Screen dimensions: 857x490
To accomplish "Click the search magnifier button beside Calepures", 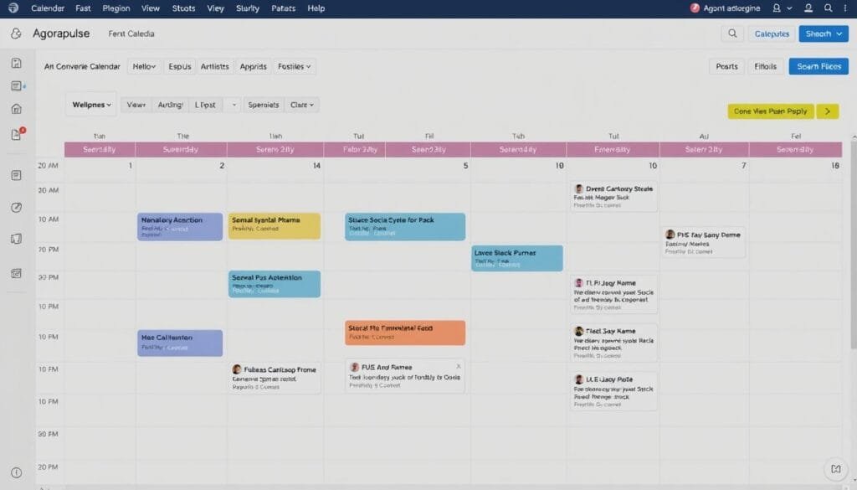I will pyautogui.click(x=732, y=34).
